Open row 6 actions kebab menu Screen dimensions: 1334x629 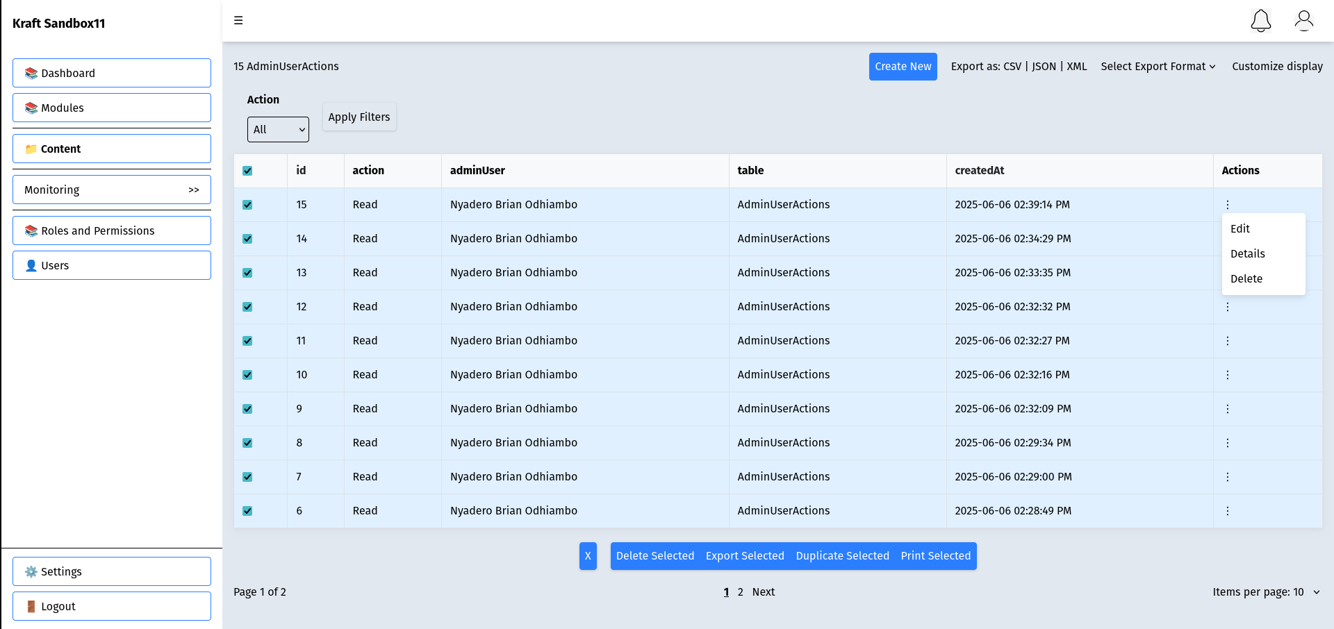(x=1228, y=511)
